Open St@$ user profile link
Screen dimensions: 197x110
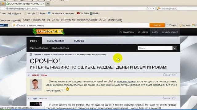(x=35, y=98)
